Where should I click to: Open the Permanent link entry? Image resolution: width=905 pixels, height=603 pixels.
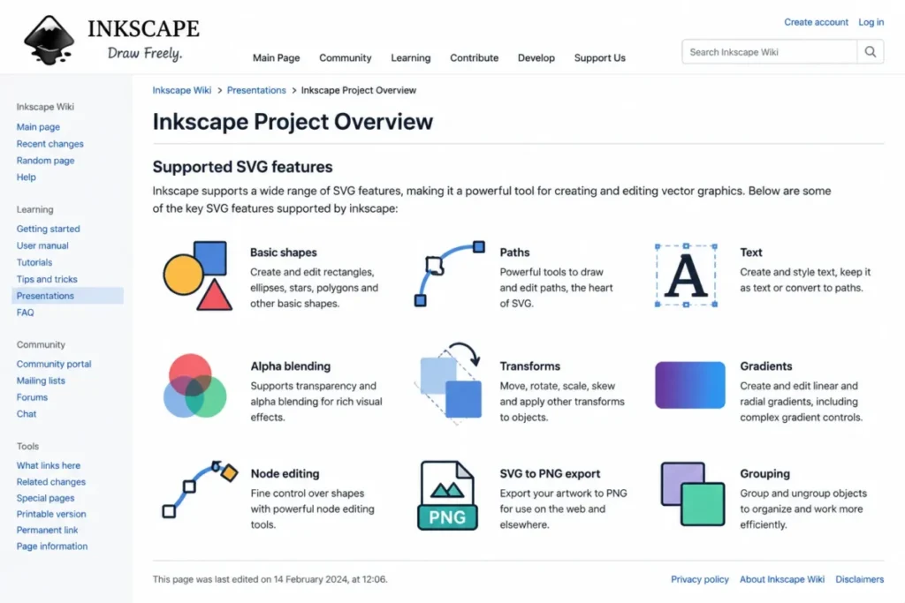point(47,530)
